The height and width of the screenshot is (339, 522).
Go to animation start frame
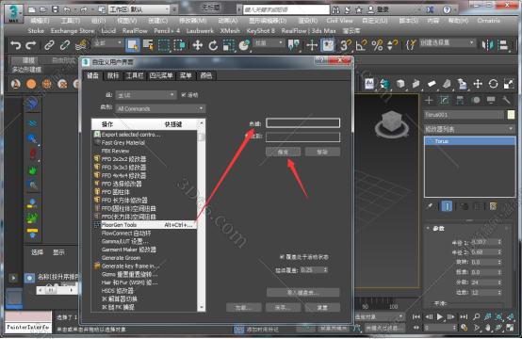[x=416, y=316]
